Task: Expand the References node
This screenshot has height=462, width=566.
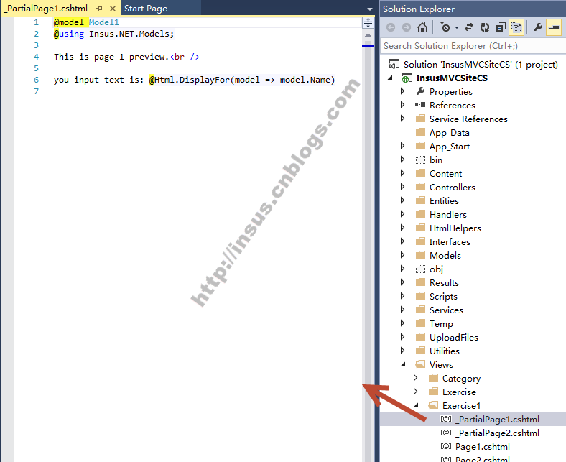Action: (403, 105)
